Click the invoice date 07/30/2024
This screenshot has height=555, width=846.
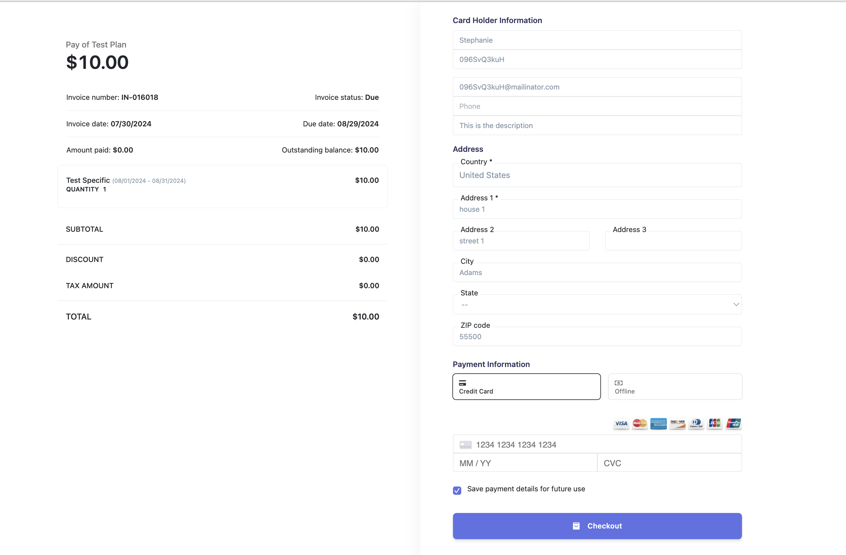pyautogui.click(x=131, y=124)
